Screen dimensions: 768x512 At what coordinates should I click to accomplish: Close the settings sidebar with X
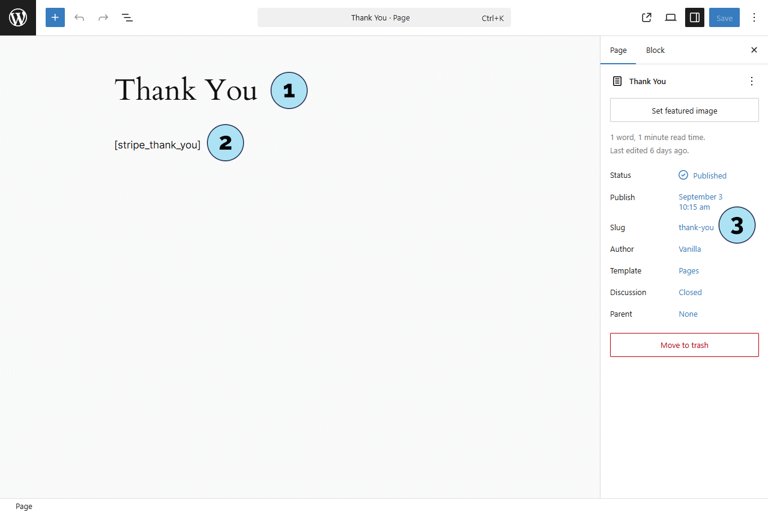(x=754, y=50)
